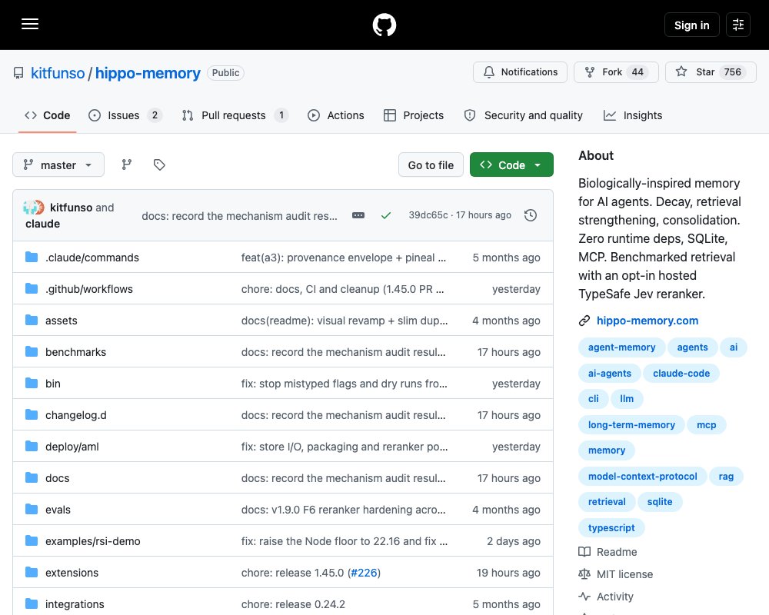Click the Notifications button
Image resolution: width=769 pixels, height=615 pixels.
tap(520, 72)
